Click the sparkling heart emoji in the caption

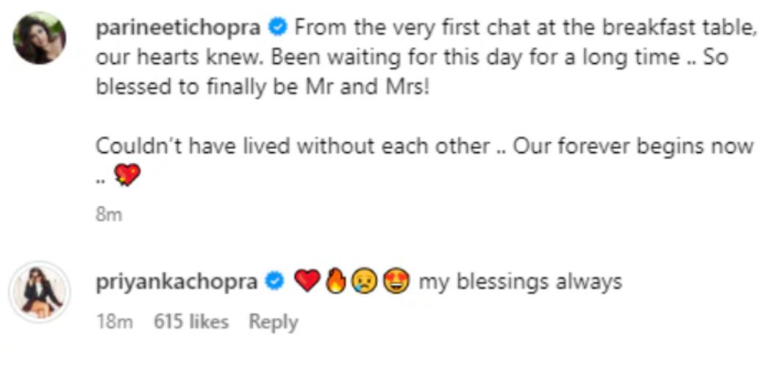[x=126, y=175]
